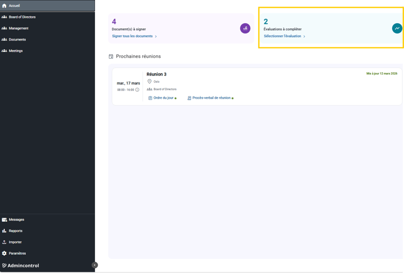Click the teal evaluations chart icon
404x273 pixels.
(397, 28)
